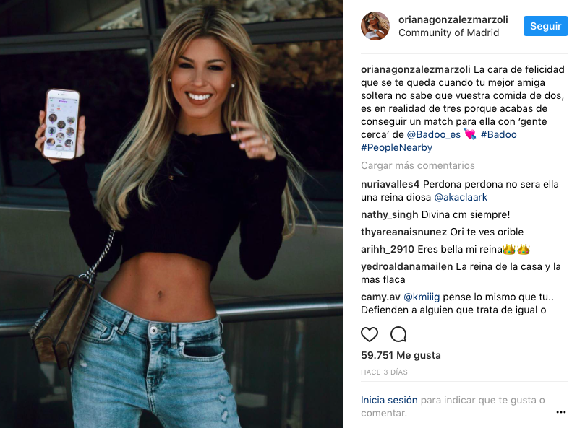Open comment via speech bubble icon

pyautogui.click(x=398, y=334)
